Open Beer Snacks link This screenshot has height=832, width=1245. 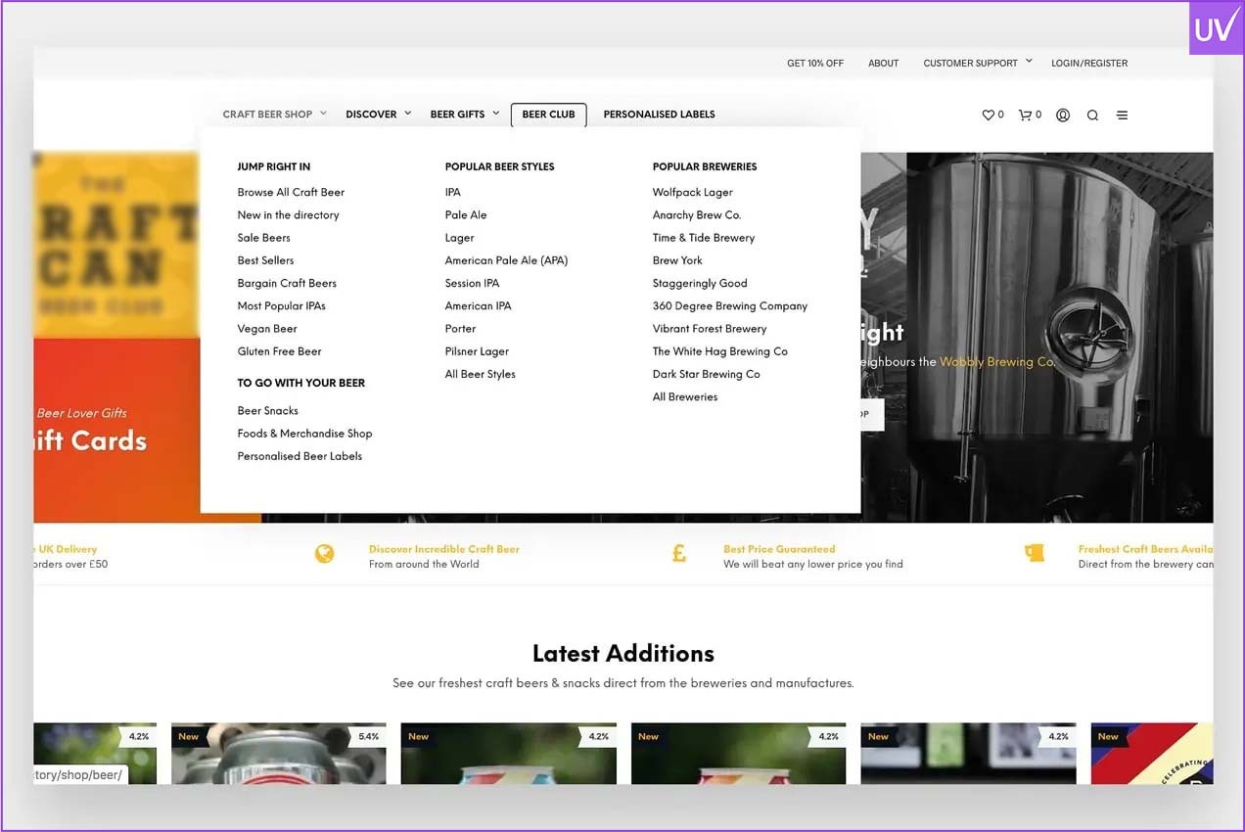tap(267, 410)
